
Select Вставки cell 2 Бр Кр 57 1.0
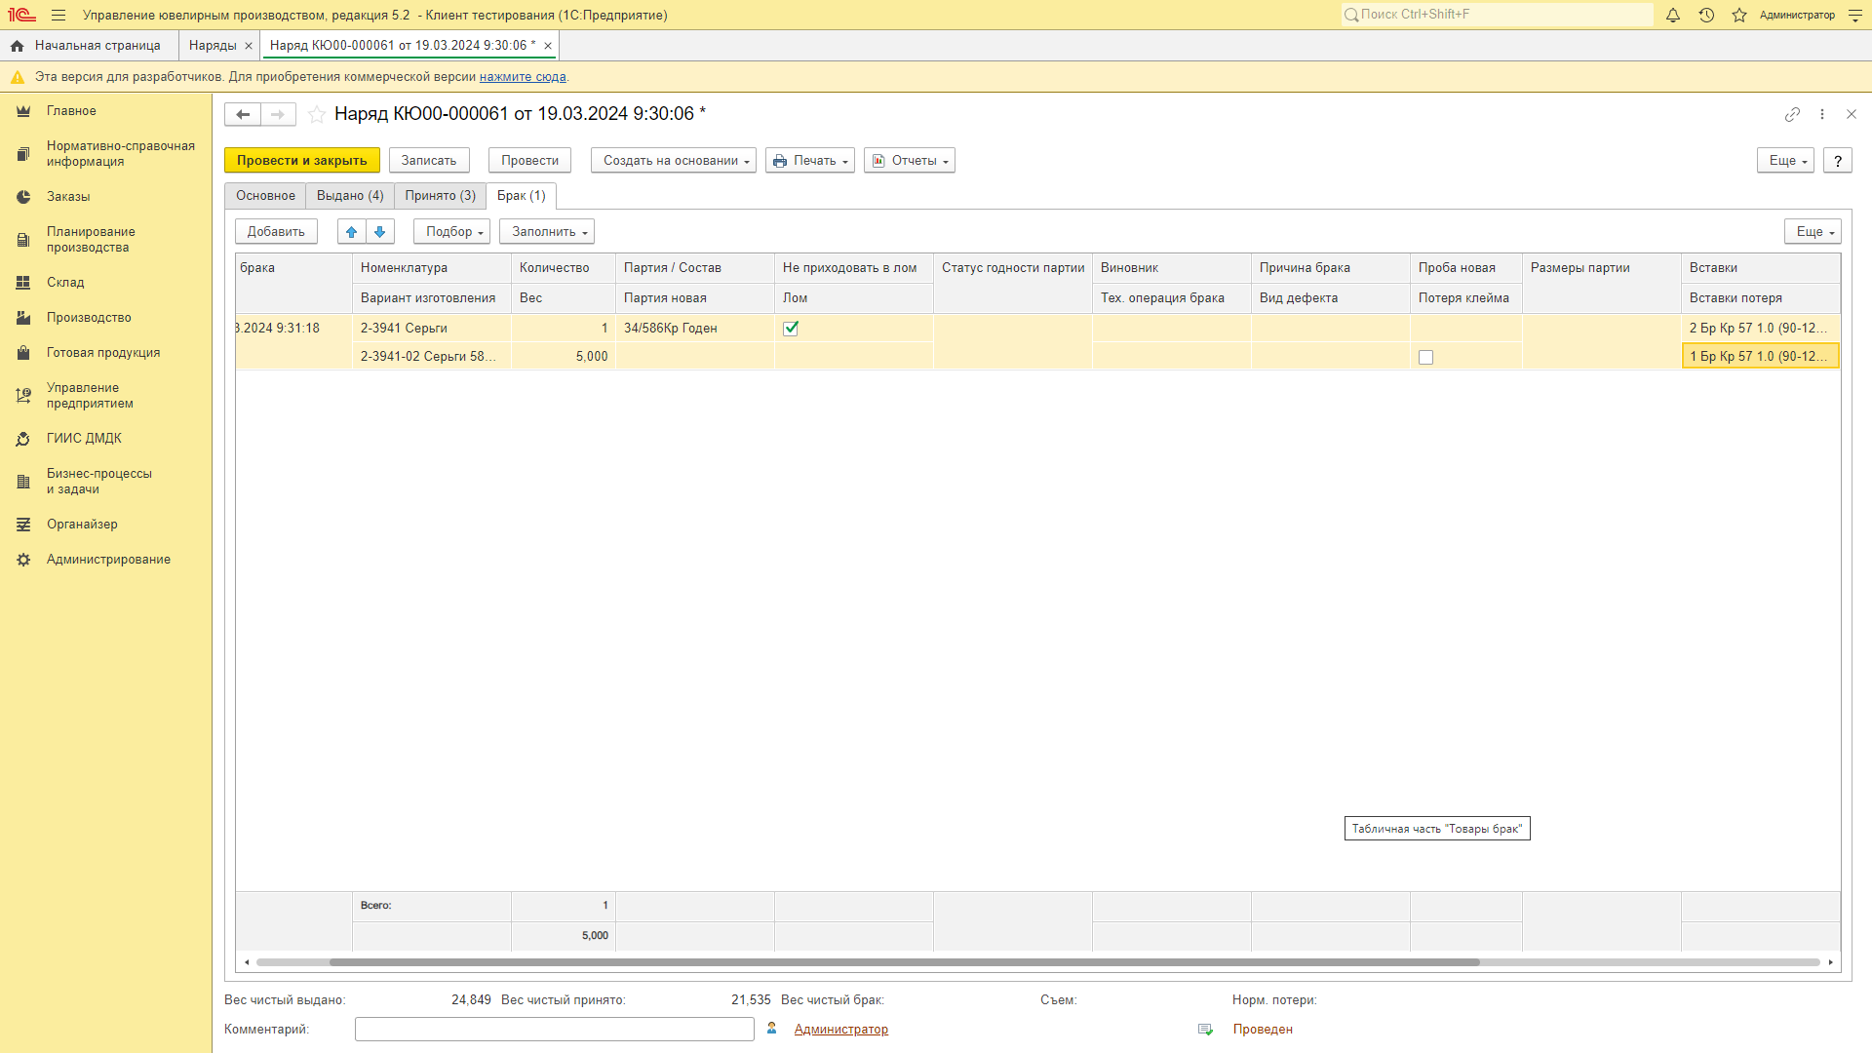[x=1761, y=329]
